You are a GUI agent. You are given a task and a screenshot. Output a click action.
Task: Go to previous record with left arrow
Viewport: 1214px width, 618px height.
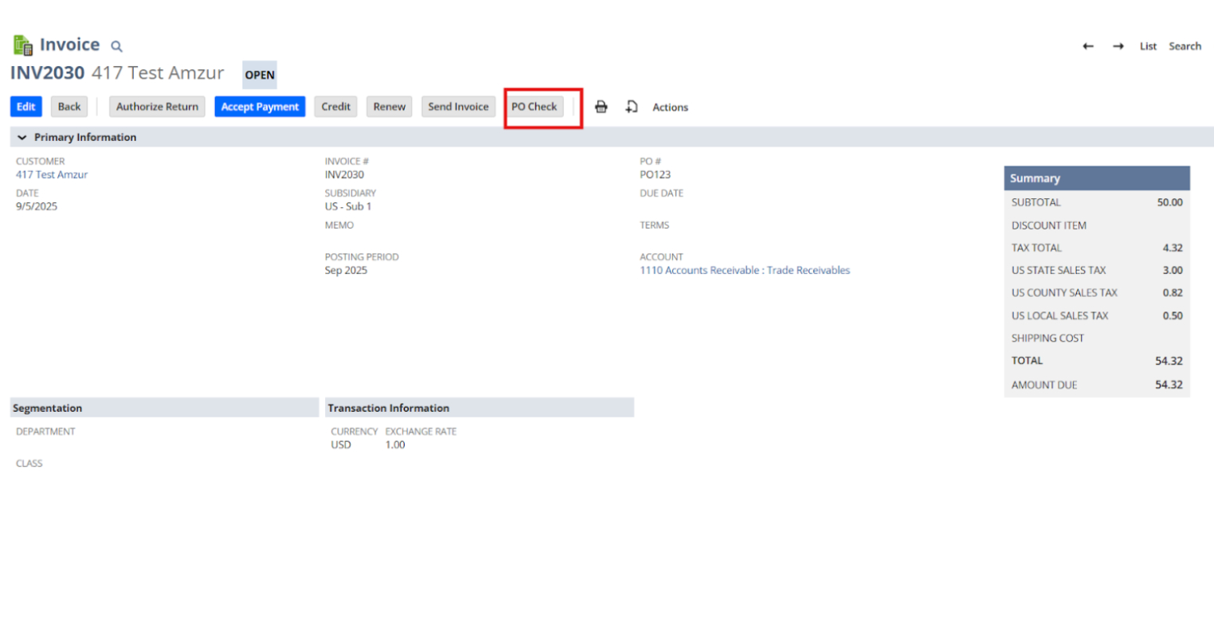coord(1088,46)
